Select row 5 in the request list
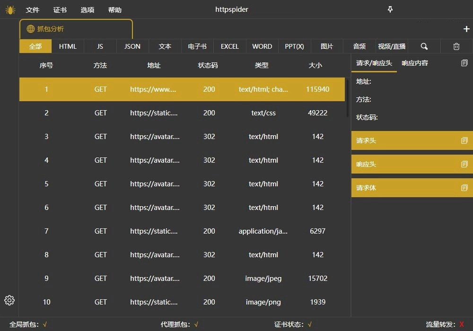Viewport: 473px width, 331px height. click(x=182, y=184)
